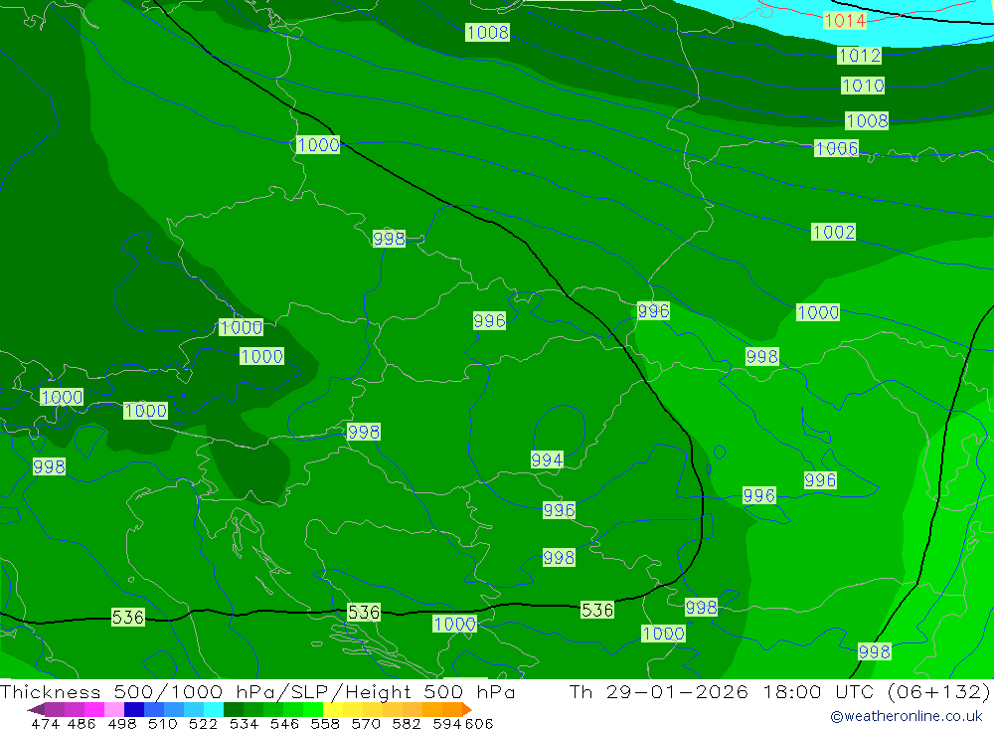The image size is (994, 729).
Task: Select the rightmost 536 thickness label
Action: point(597,611)
